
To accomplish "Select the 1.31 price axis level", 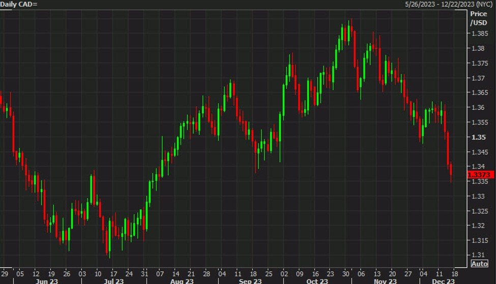I will 478,255.
